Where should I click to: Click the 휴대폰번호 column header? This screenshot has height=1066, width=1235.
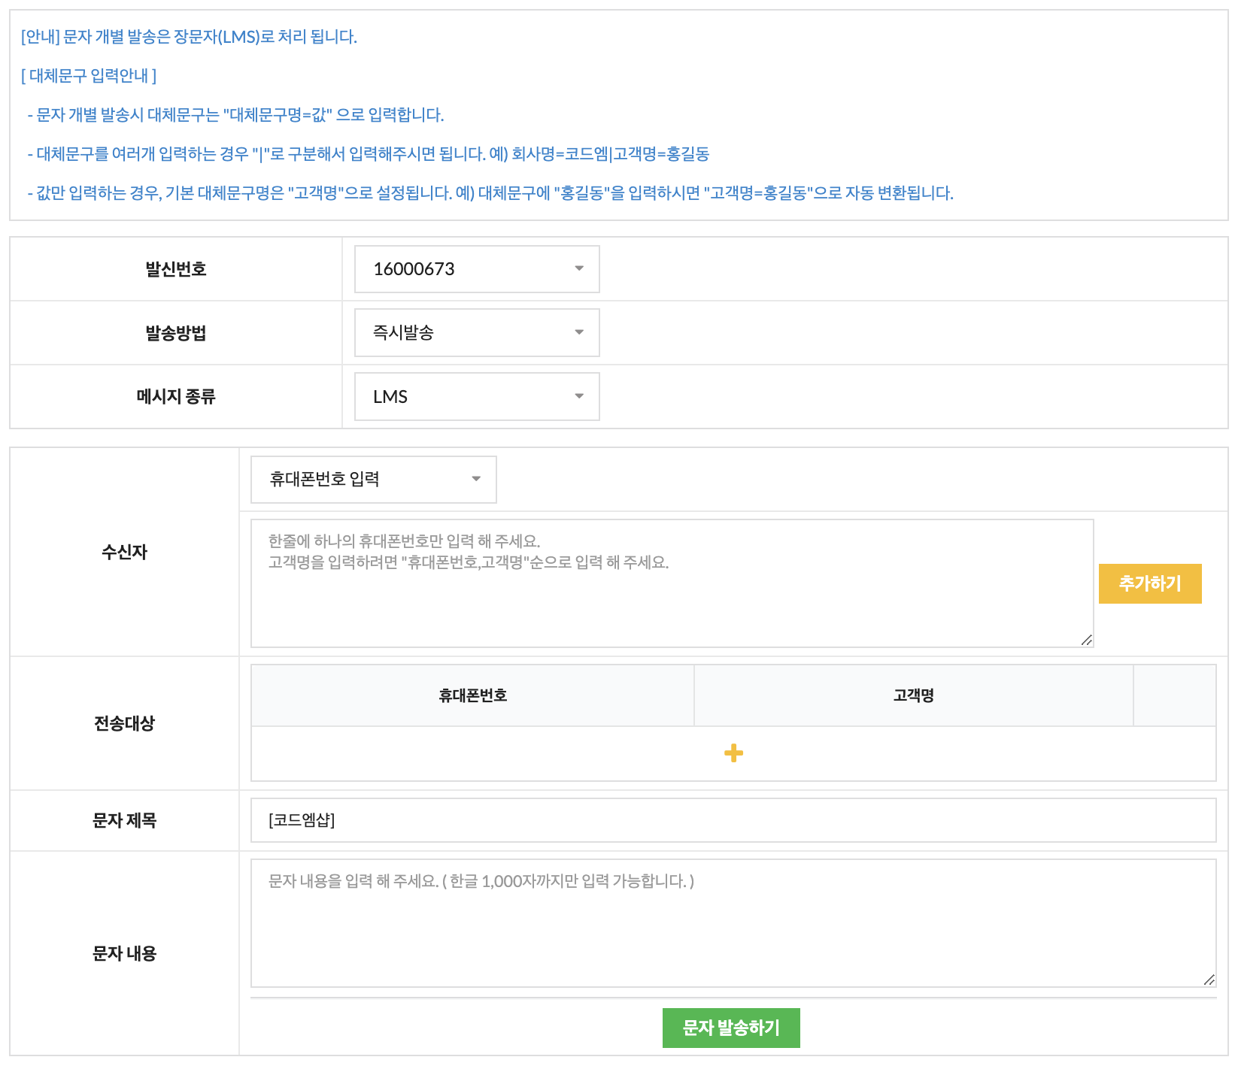[x=472, y=695]
